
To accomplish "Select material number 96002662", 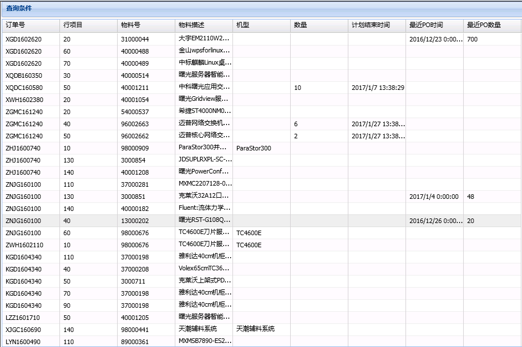I will [x=146, y=135].
